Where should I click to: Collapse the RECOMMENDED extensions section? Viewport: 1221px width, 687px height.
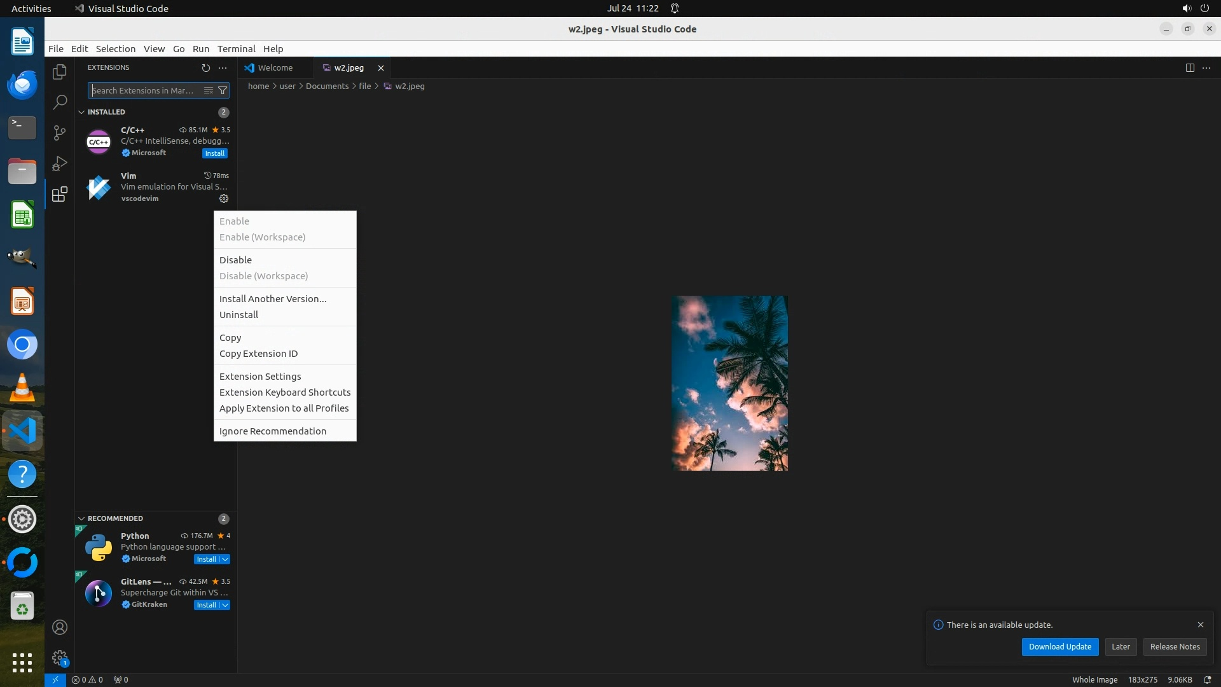pyautogui.click(x=81, y=518)
